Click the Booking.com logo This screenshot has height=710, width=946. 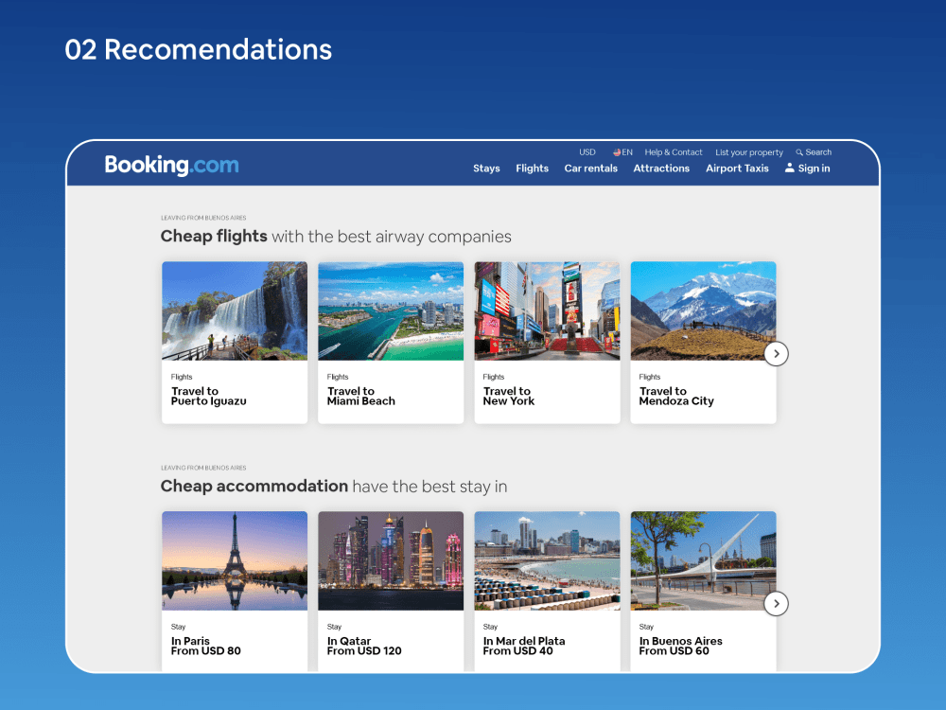coord(171,165)
